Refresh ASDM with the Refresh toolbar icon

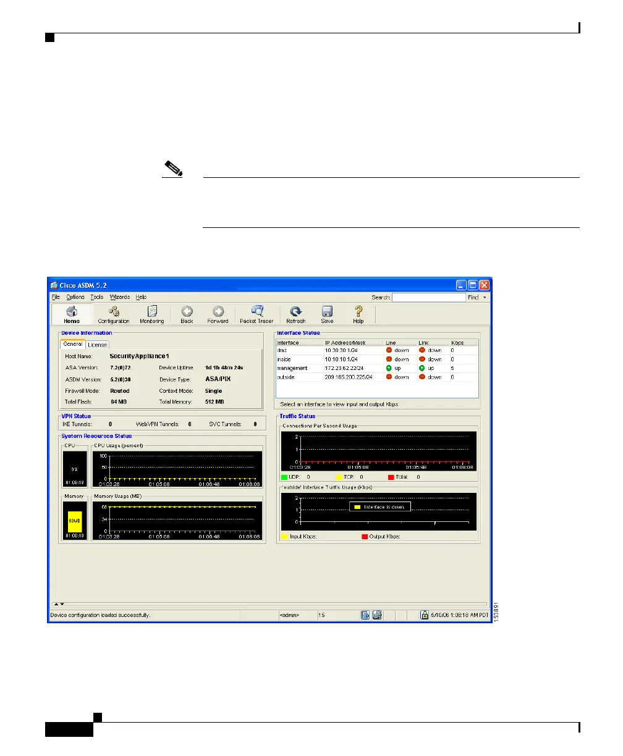coord(296,314)
